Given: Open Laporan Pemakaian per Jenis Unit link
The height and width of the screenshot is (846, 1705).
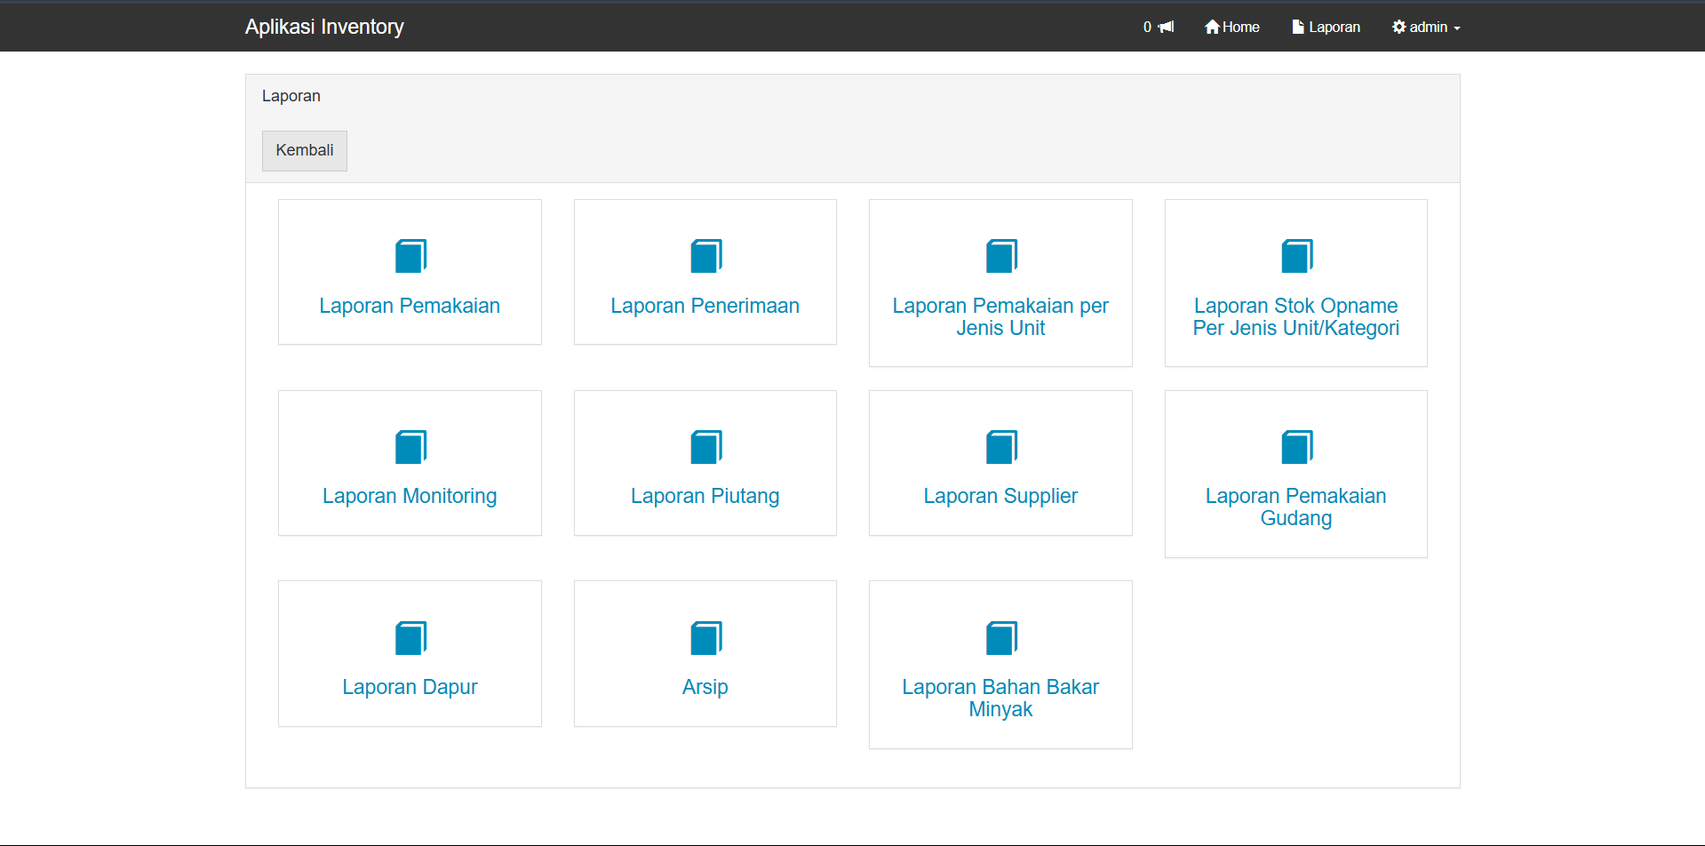Looking at the screenshot, I should (1000, 316).
